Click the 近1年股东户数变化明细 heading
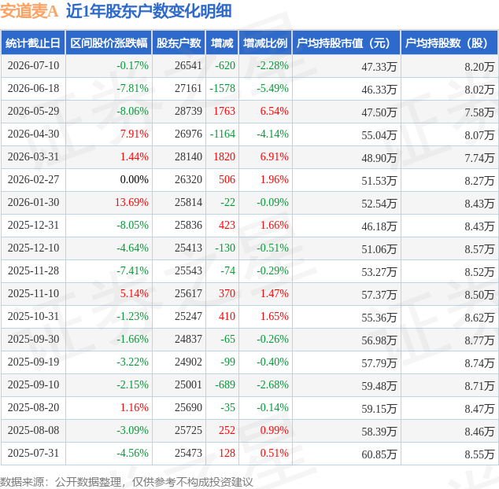Screen dimensions: 499x489 click(149, 11)
